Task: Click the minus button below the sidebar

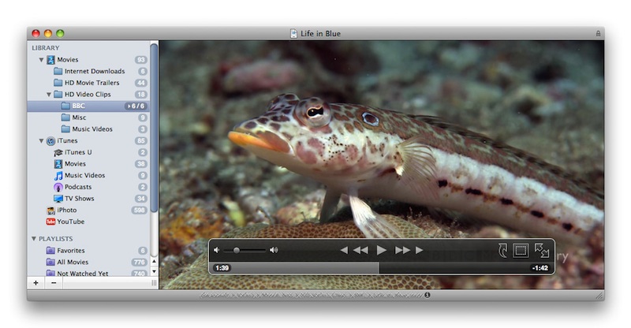Action: [x=53, y=282]
